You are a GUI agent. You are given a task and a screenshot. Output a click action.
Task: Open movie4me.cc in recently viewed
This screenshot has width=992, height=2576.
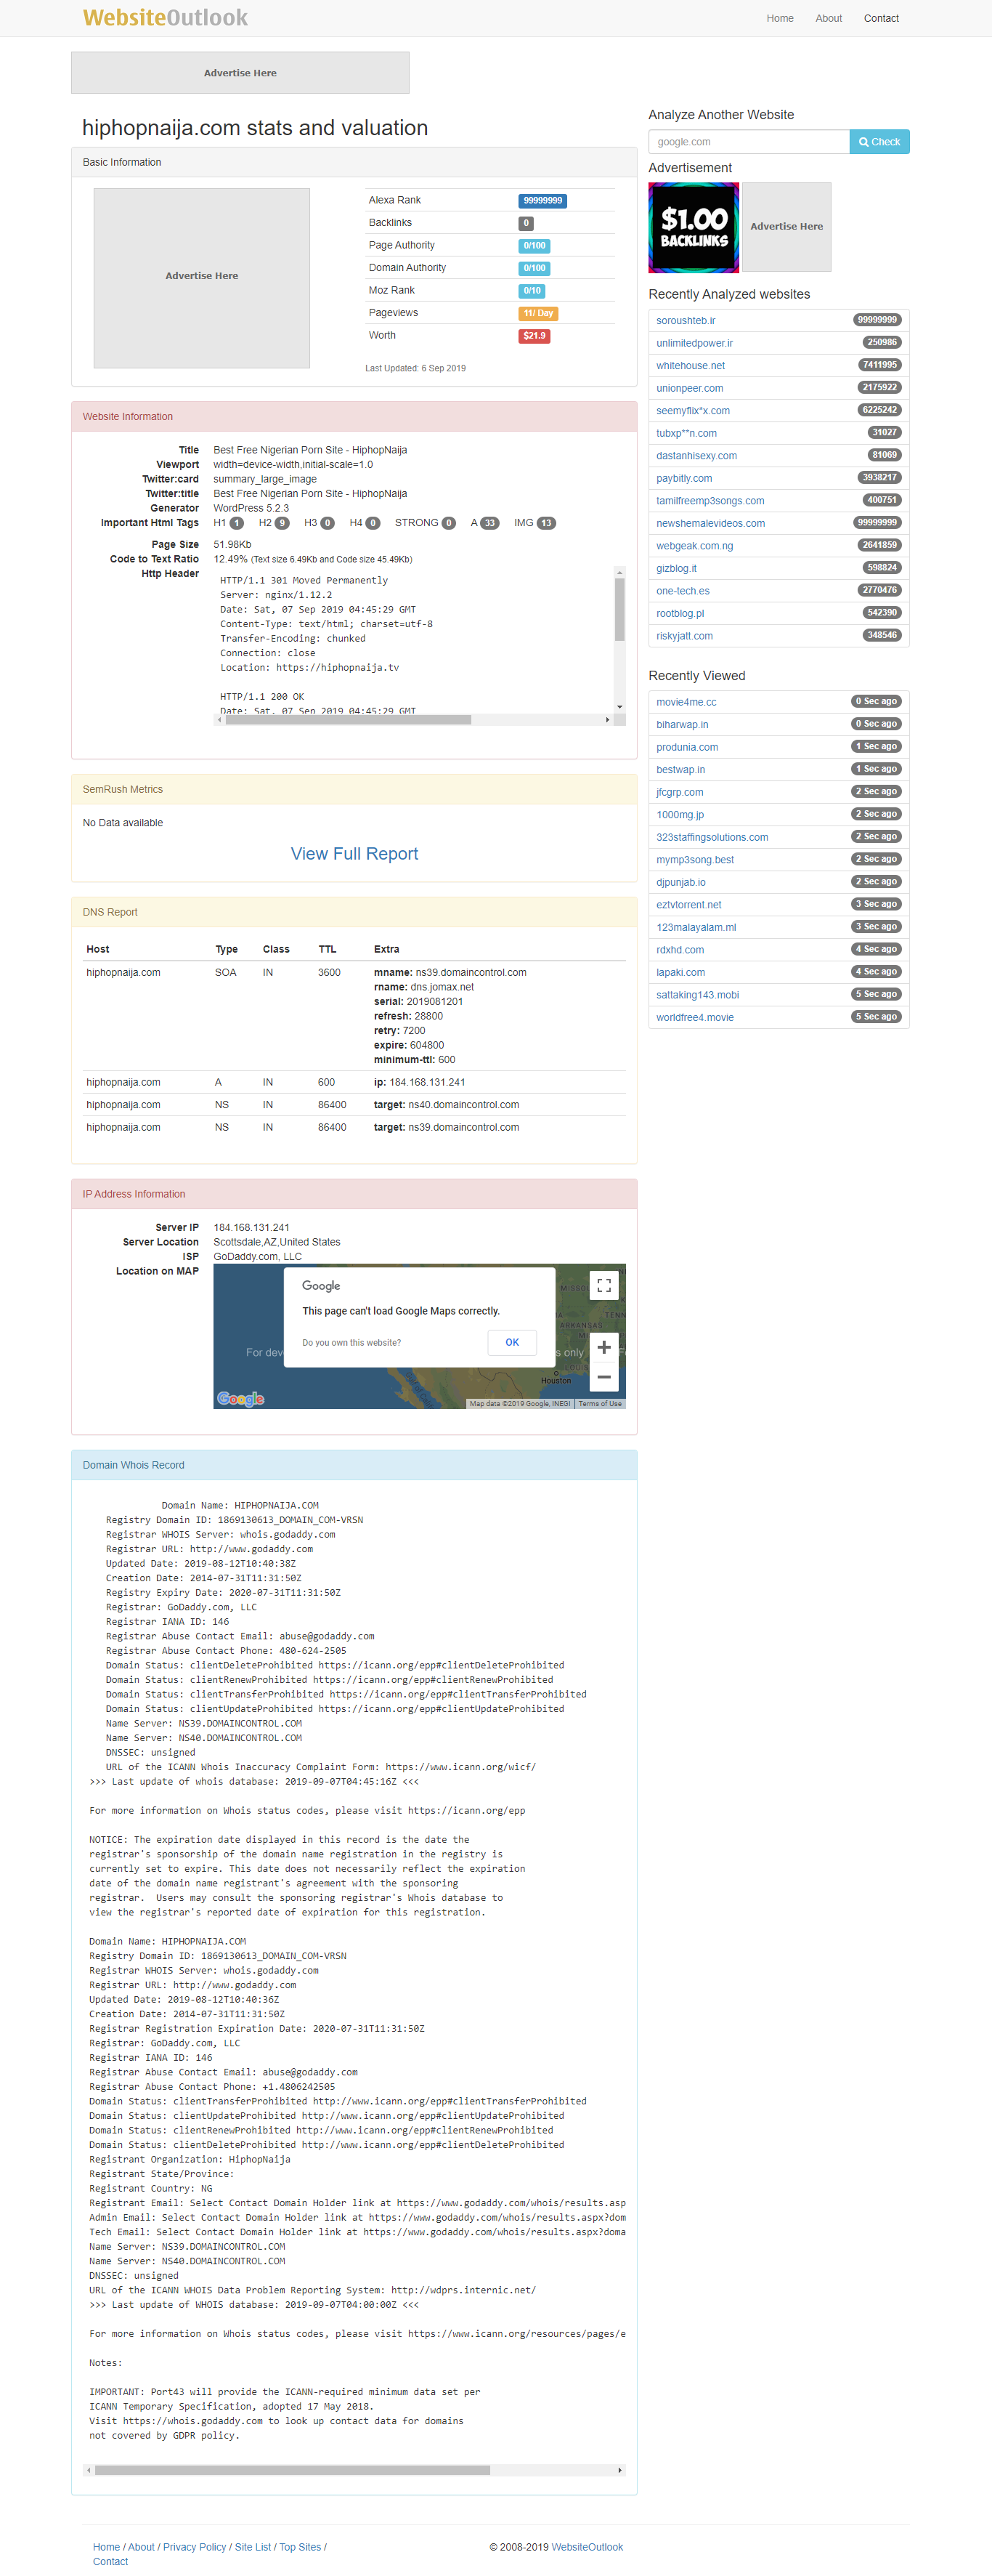[686, 702]
